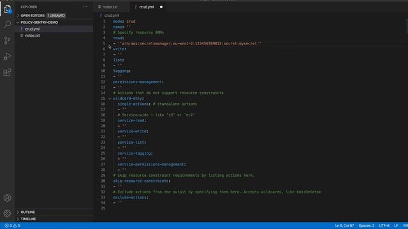This screenshot has width=408, height=229.
Task: Open the Accounts icon in activity bar
Action: (x=7, y=198)
